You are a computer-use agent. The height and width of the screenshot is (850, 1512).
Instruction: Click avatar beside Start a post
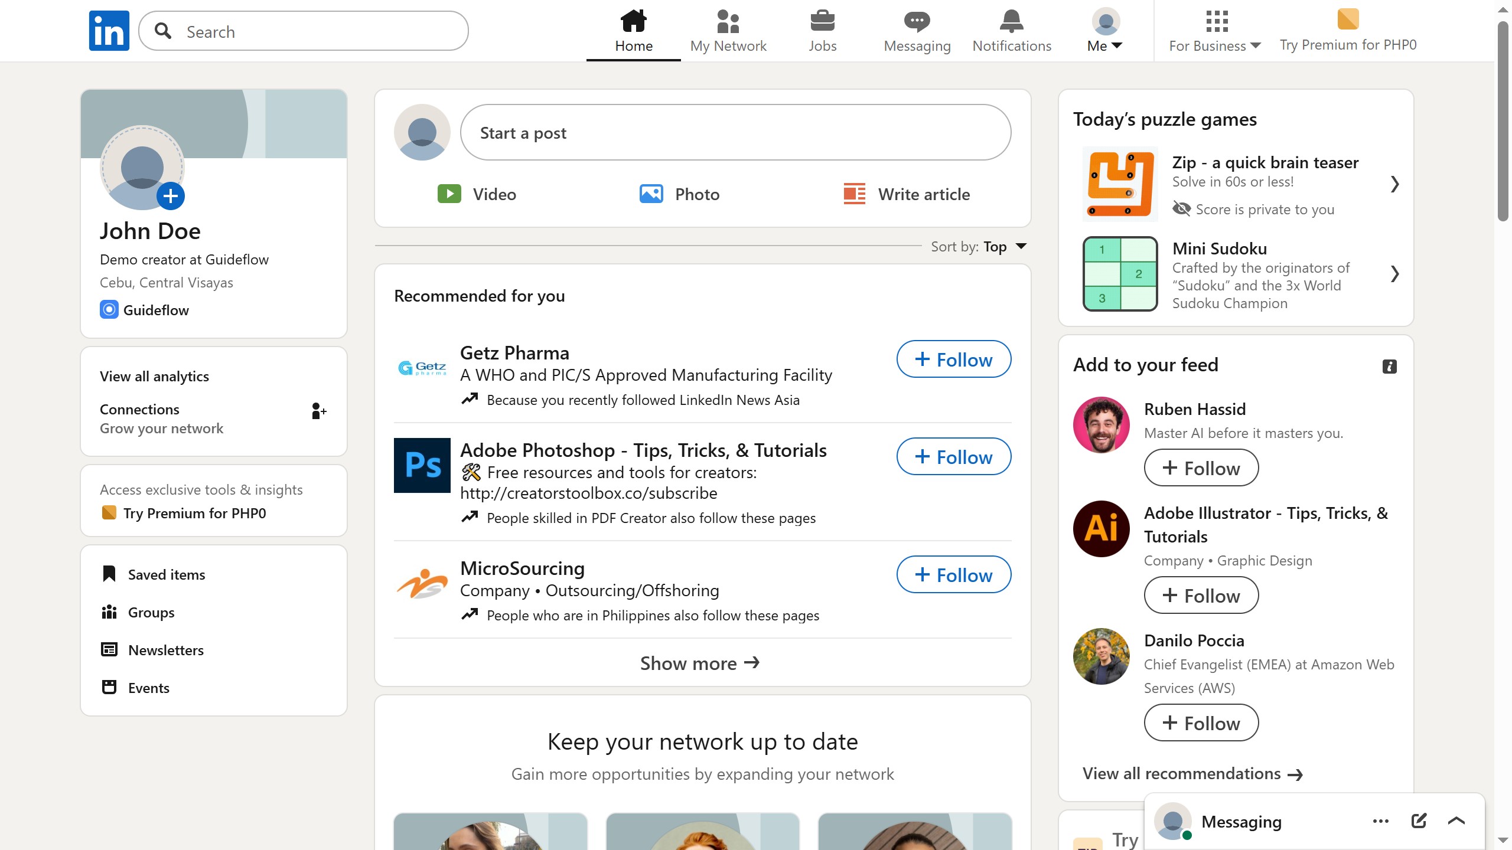tap(422, 133)
